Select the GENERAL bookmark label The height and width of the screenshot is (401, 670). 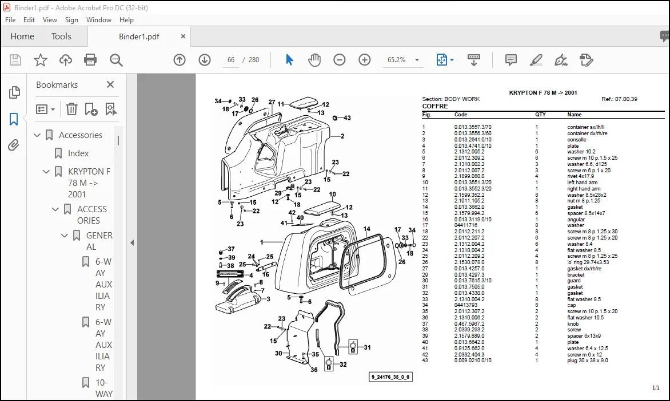click(99, 241)
